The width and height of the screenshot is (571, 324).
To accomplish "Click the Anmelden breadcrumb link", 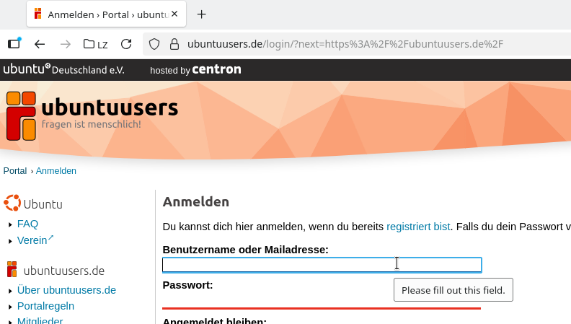I will click(56, 171).
